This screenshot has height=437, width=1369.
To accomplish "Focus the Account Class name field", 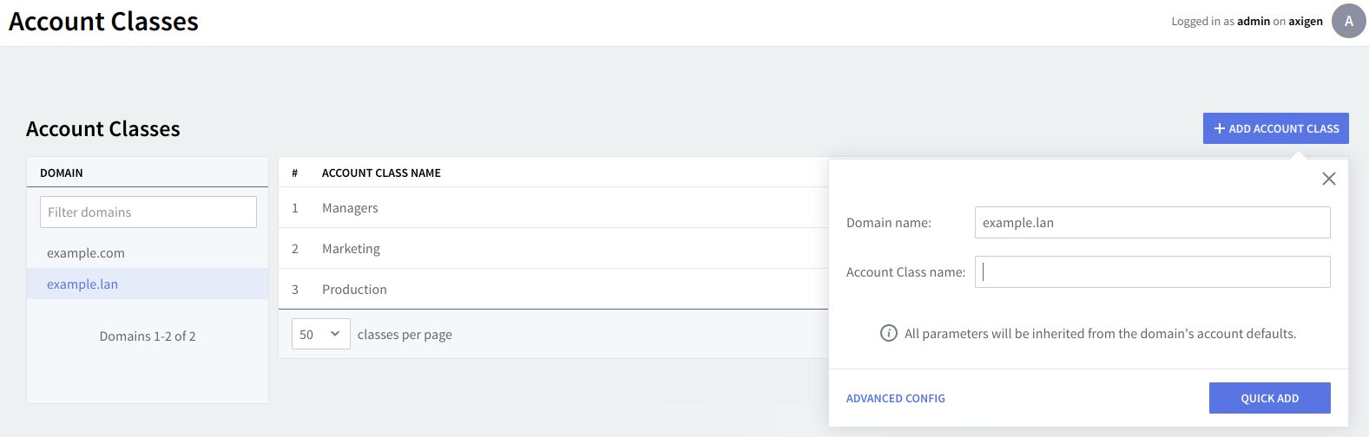I will point(1152,271).
